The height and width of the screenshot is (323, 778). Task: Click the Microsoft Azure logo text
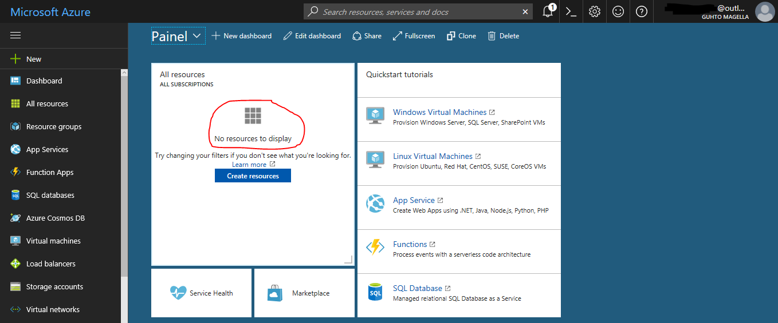click(50, 11)
